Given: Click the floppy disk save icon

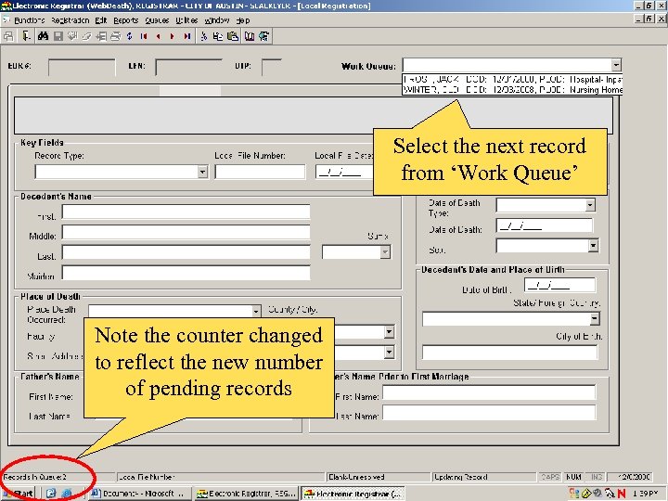Looking at the screenshot, I should (58, 36).
